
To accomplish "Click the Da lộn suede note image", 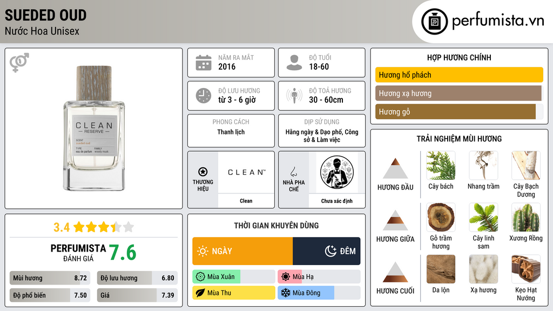I will (x=441, y=269).
